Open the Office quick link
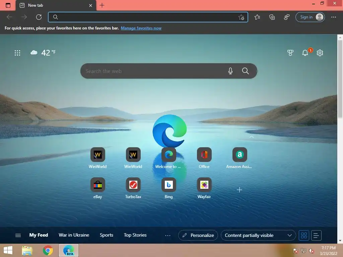Screen dimensions: 343x257 tap(204, 158)
